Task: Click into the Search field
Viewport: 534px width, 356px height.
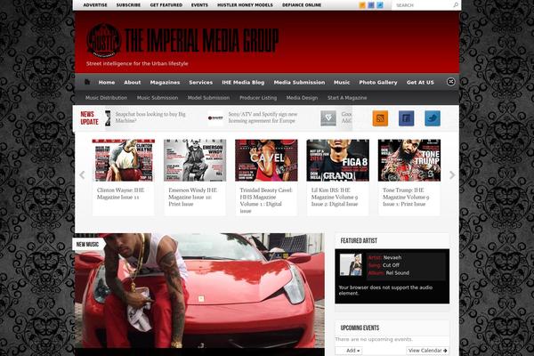Action: click(422, 5)
